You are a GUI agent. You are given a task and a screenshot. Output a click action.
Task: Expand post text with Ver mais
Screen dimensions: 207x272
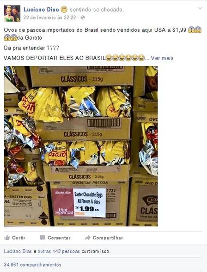coord(162,58)
